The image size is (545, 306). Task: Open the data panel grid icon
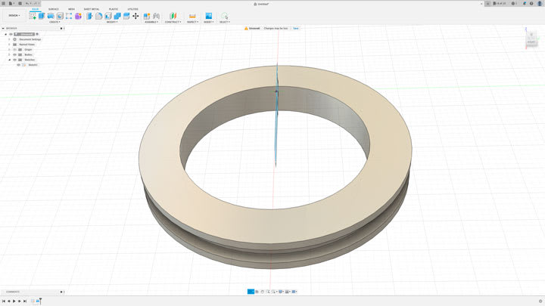pyautogui.click(x=4, y=4)
